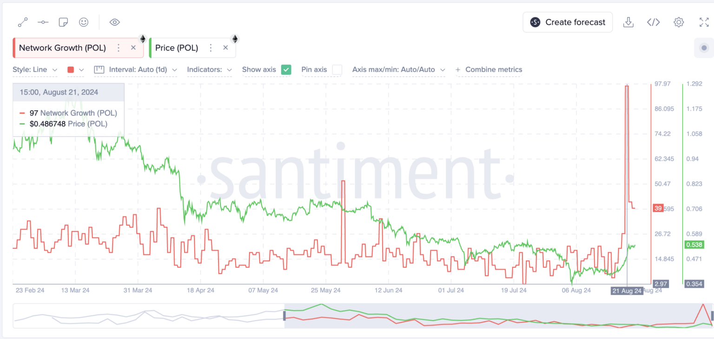Remove the Network Growth (POL) metric
This screenshot has width=714, height=339.
[x=133, y=48]
